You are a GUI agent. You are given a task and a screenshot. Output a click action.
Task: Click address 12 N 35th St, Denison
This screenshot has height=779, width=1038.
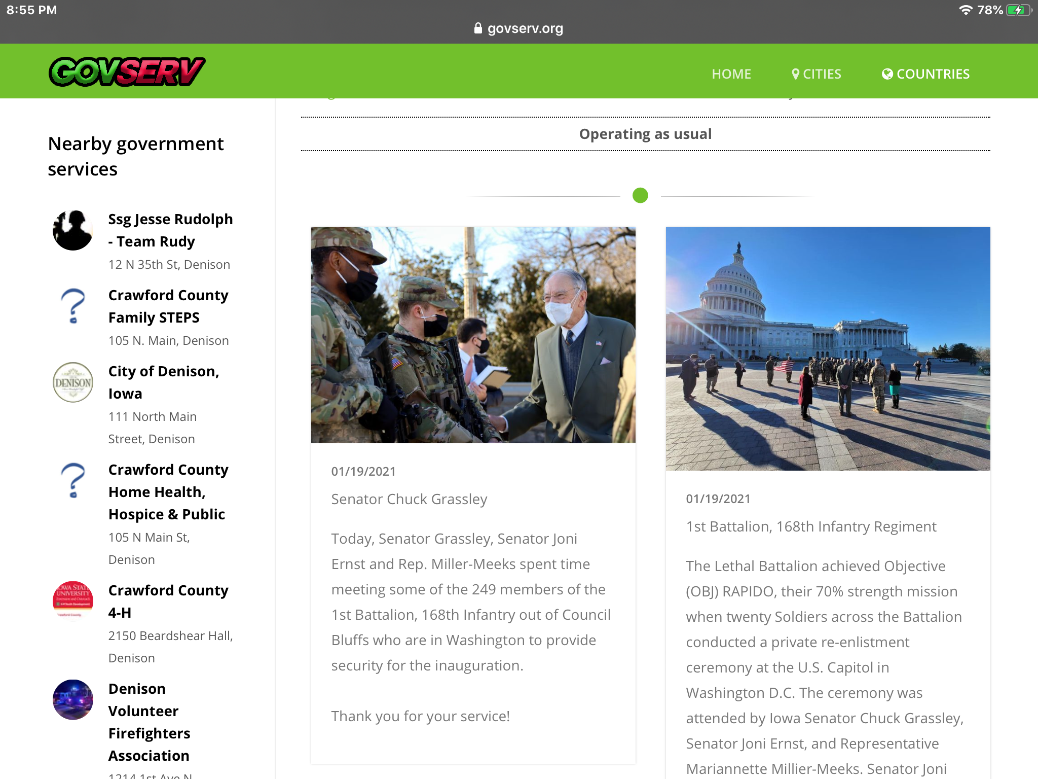pos(169,265)
